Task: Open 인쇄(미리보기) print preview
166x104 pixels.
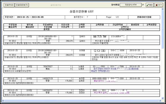Action: click(x=22, y=5)
